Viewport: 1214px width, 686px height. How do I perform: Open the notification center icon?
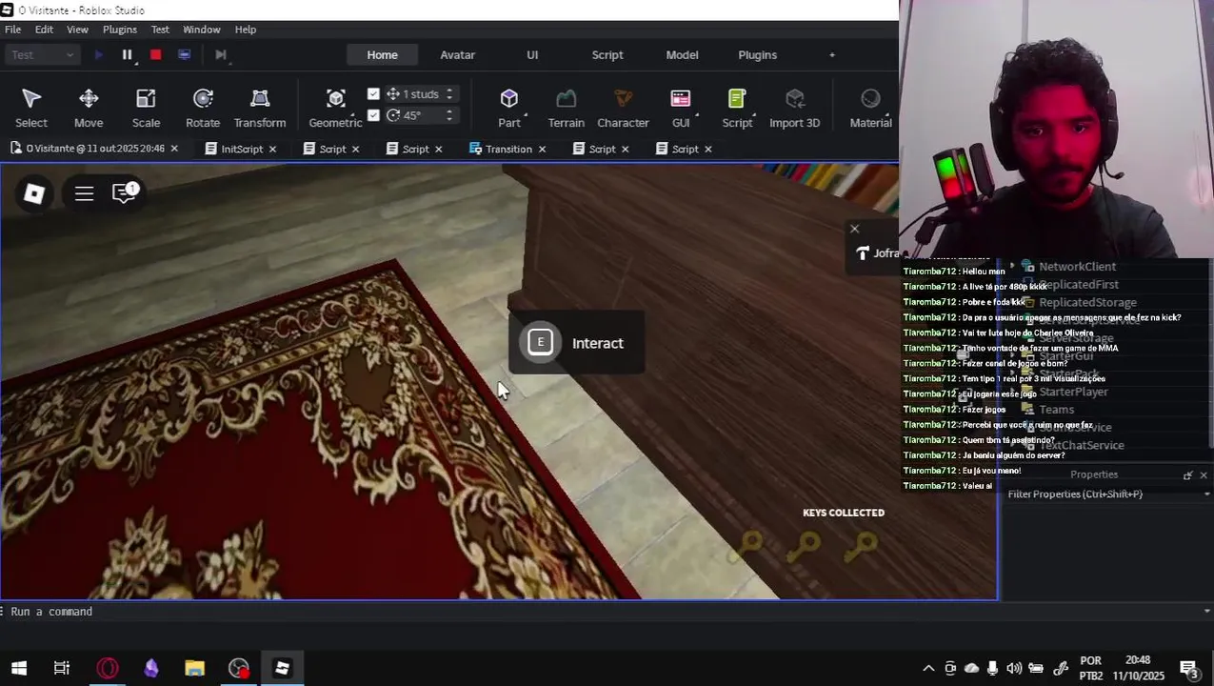[1189, 668]
